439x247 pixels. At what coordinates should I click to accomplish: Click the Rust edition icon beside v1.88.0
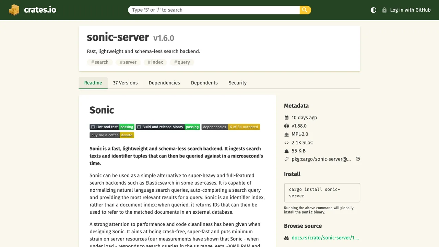pyautogui.click(x=287, y=126)
